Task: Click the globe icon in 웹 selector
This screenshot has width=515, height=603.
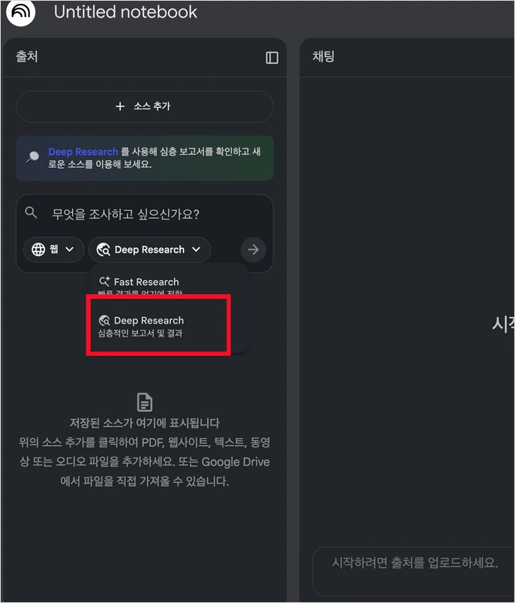Action: pyautogui.click(x=38, y=250)
